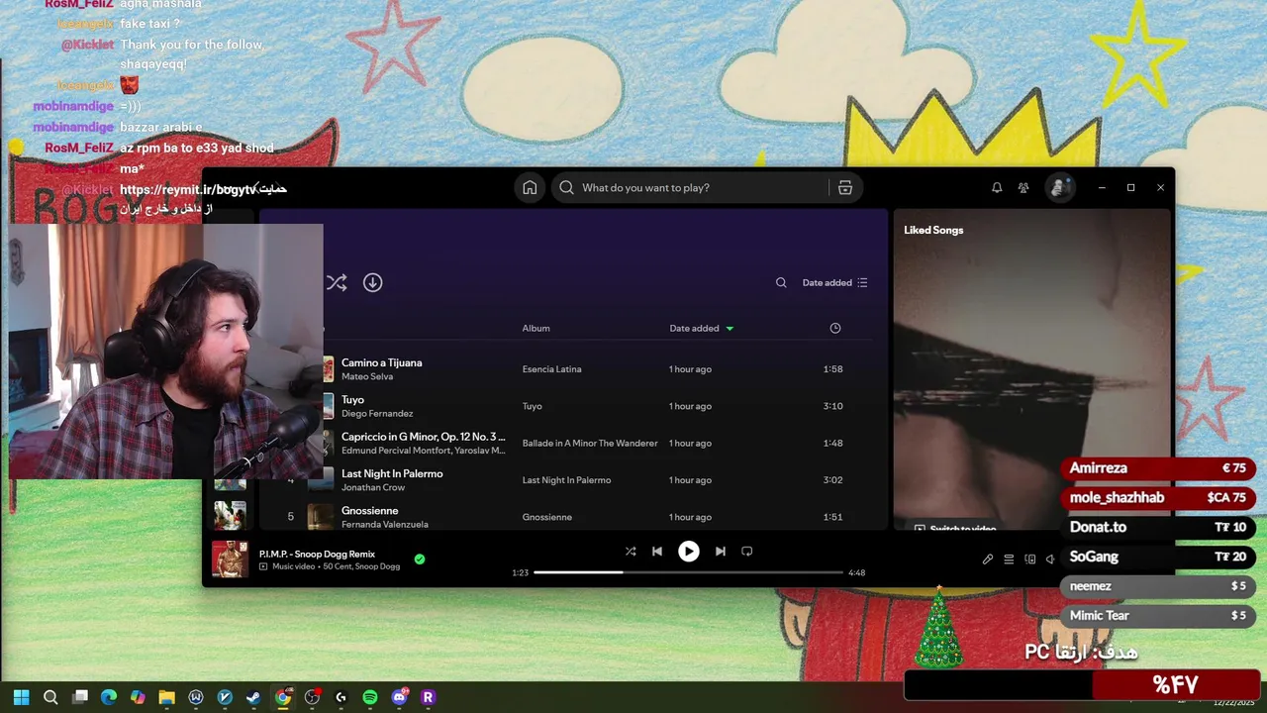Image resolution: width=1267 pixels, height=713 pixels.
Task: Open Steam from the taskbar
Action: (x=253, y=697)
